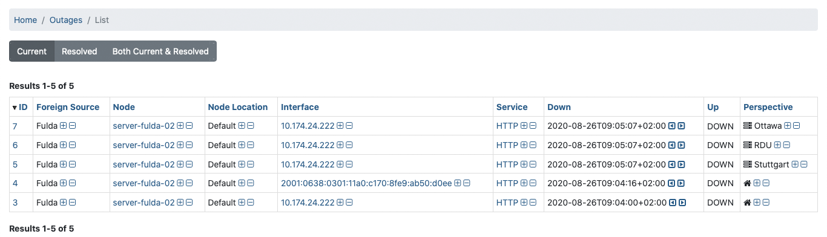This screenshot has width=827, height=237.
Task: Switch to Resolved outages
Action: (x=79, y=51)
